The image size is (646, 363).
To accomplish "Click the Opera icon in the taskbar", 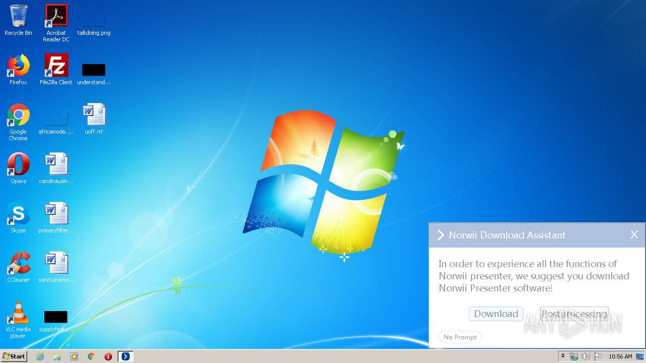I will pyautogui.click(x=108, y=356).
